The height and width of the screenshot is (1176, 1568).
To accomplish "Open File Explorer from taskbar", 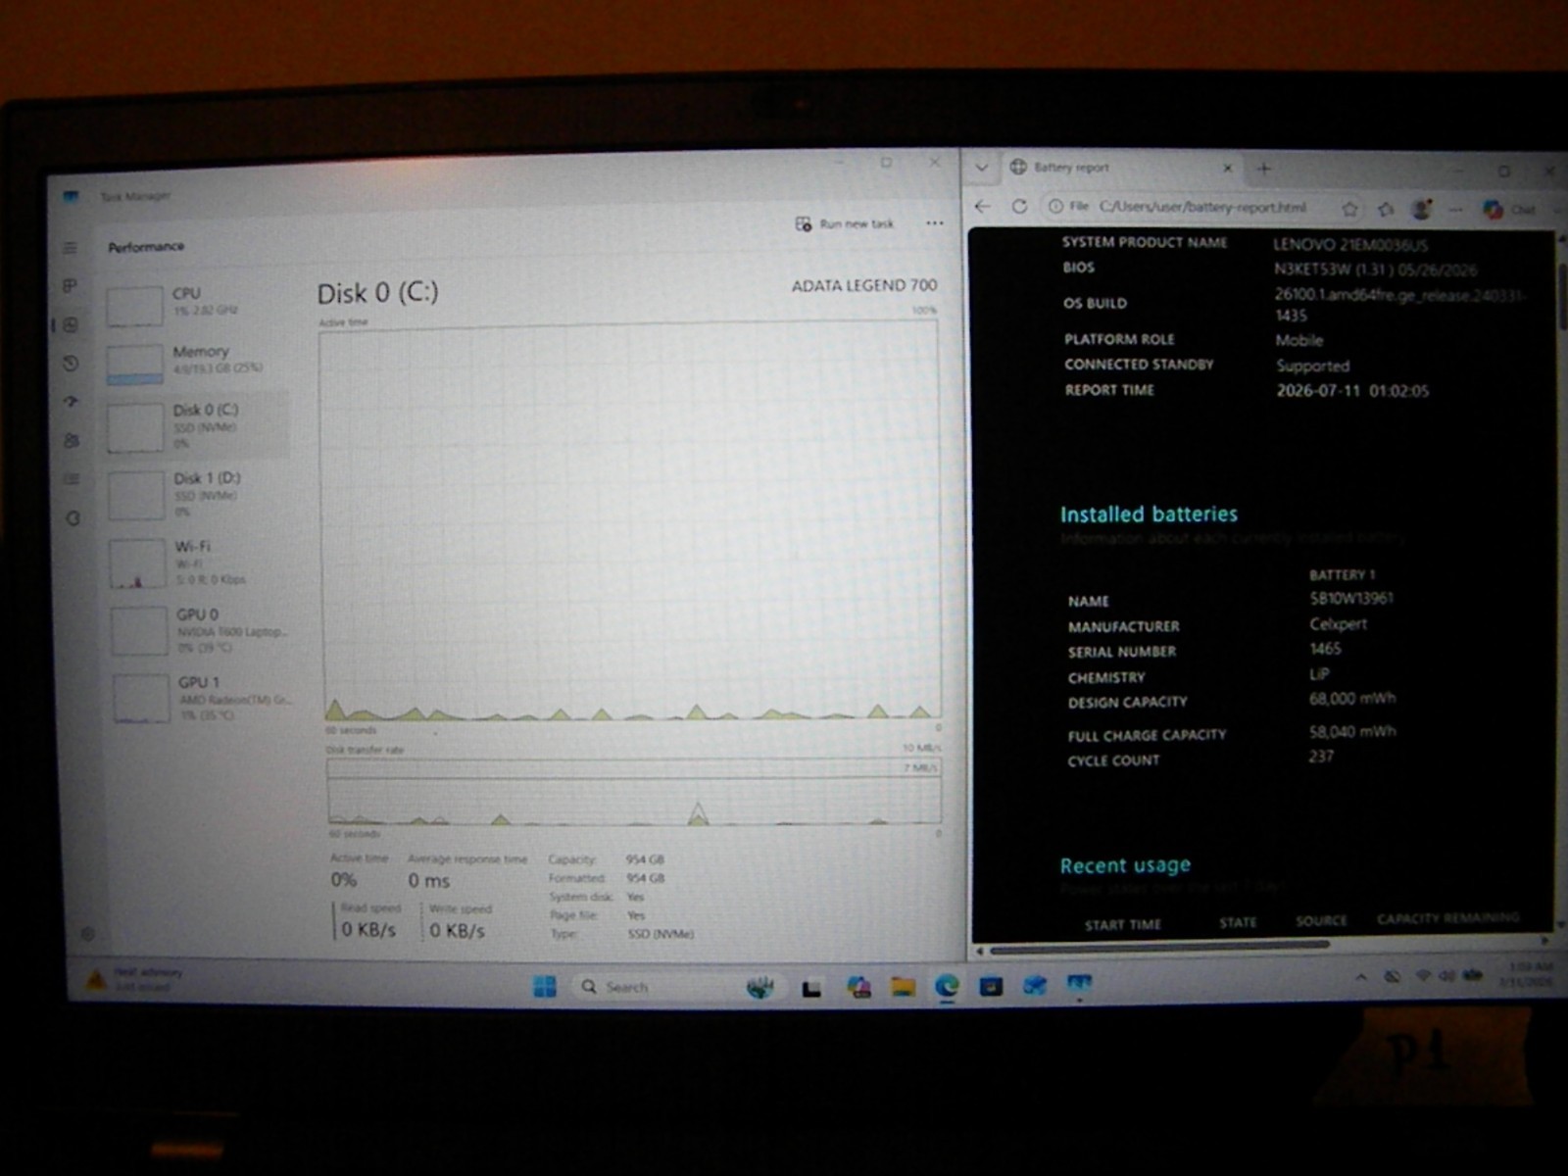I will [903, 987].
